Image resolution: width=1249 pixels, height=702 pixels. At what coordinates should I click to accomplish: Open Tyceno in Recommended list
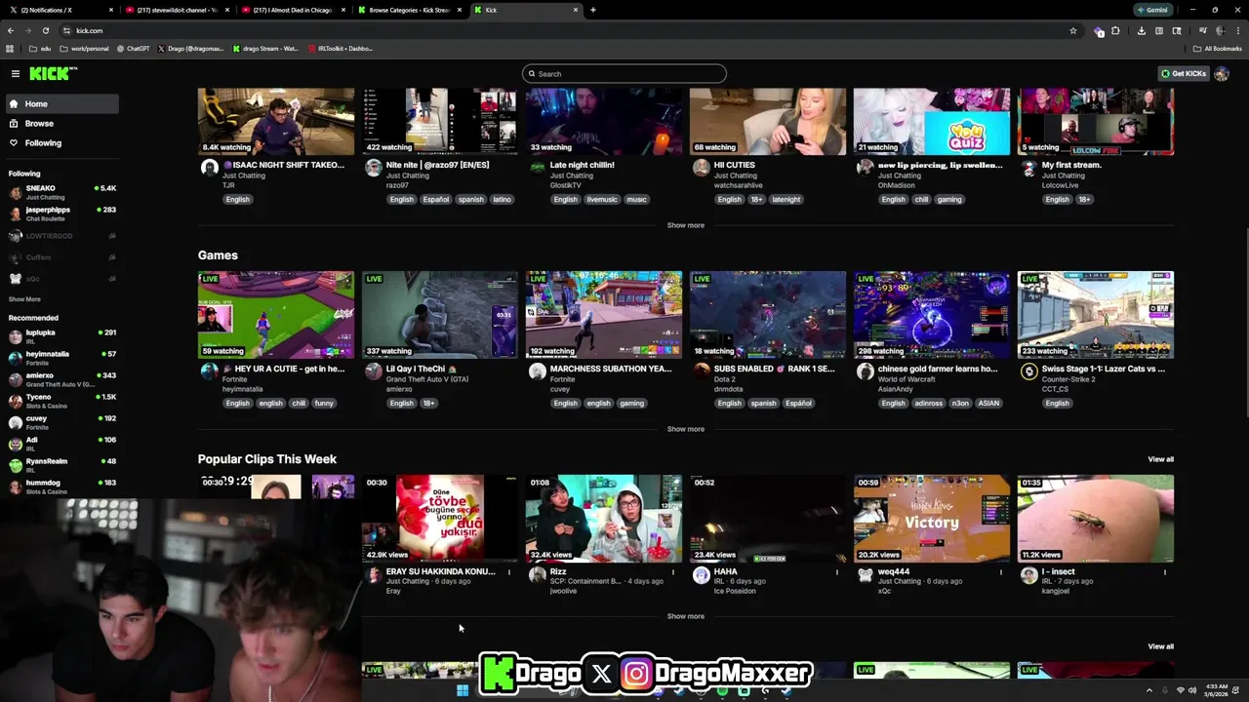(x=61, y=401)
